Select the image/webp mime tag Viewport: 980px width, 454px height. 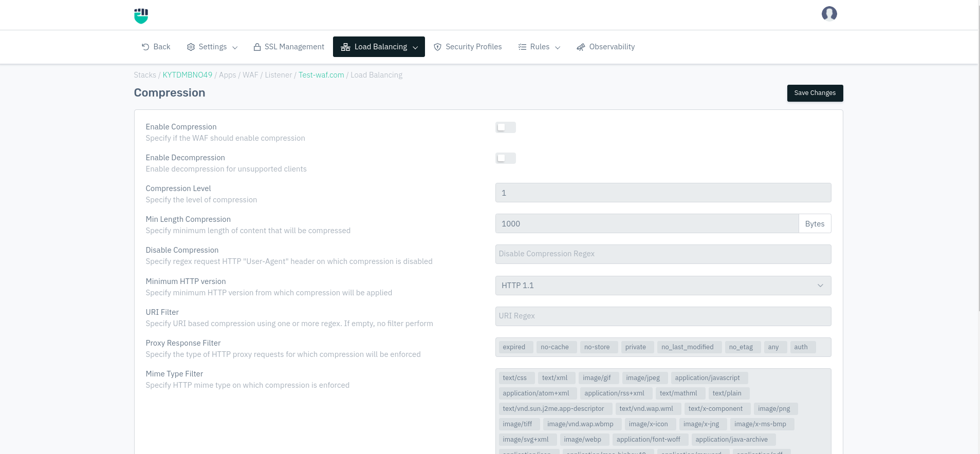point(584,440)
